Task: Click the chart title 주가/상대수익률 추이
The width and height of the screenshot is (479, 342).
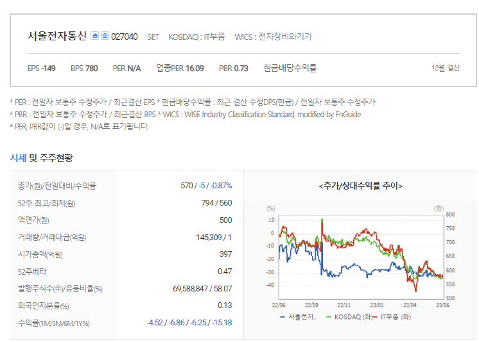Action: point(360,186)
